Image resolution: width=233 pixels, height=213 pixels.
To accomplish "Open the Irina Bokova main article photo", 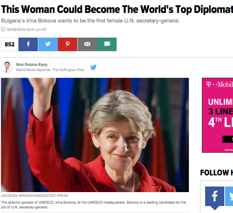I will pyautogui.click(x=95, y=135).
